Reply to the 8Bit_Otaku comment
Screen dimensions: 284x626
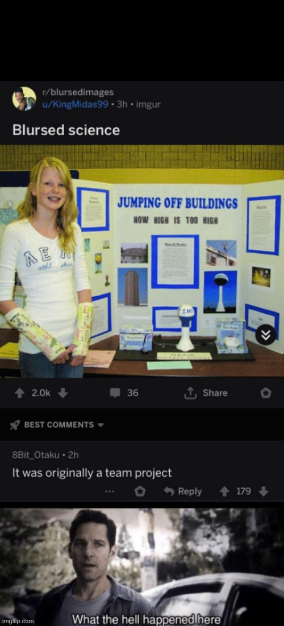click(183, 491)
